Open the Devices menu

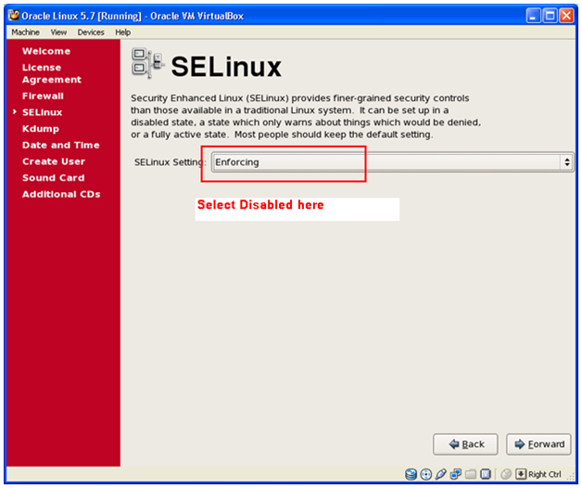[91, 32]
